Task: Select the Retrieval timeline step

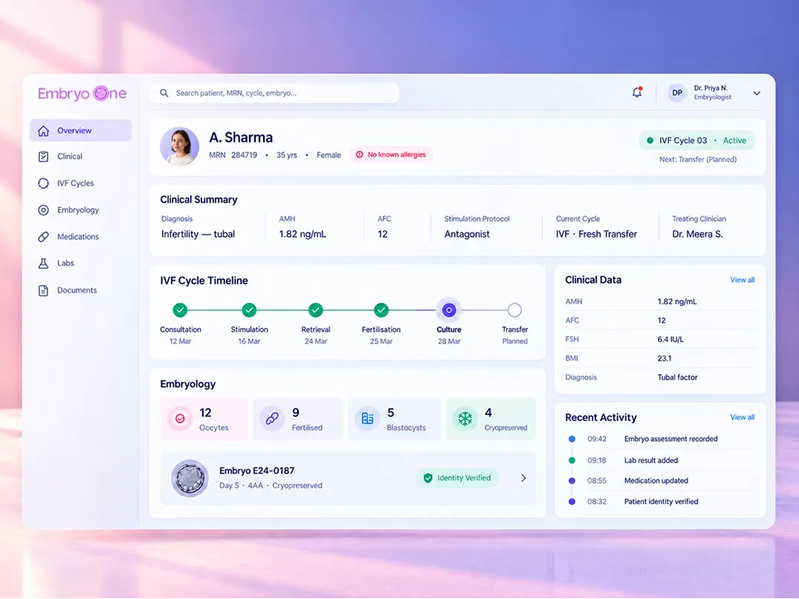Action: [315, 310]
